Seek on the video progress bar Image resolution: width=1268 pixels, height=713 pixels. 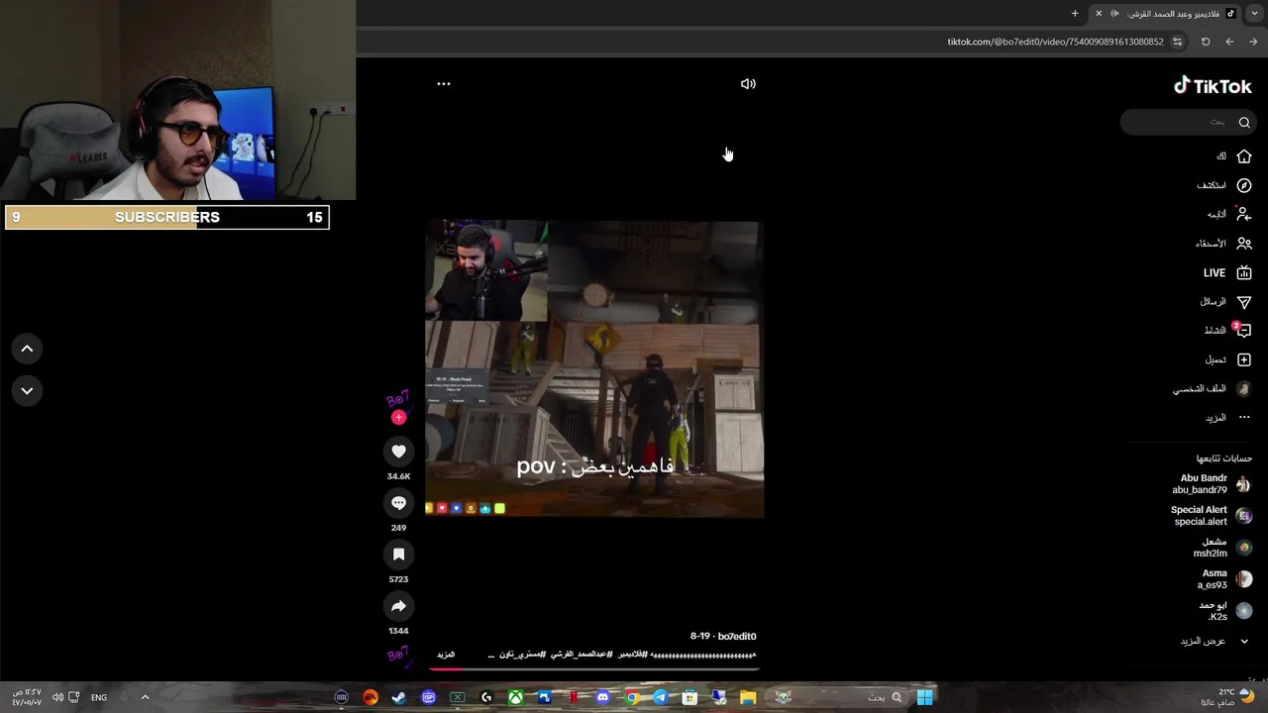pos(594,668)
